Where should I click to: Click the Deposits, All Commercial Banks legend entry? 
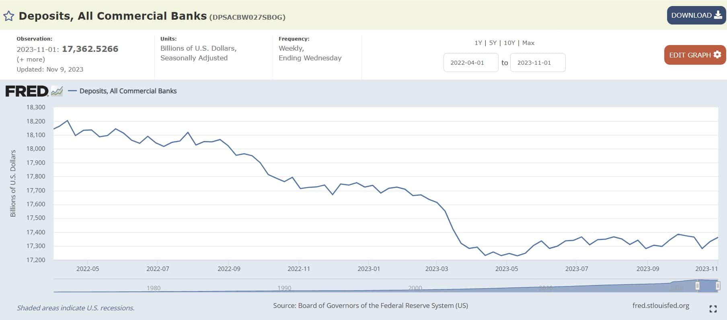pyautogui.click(x=123, y=91)
